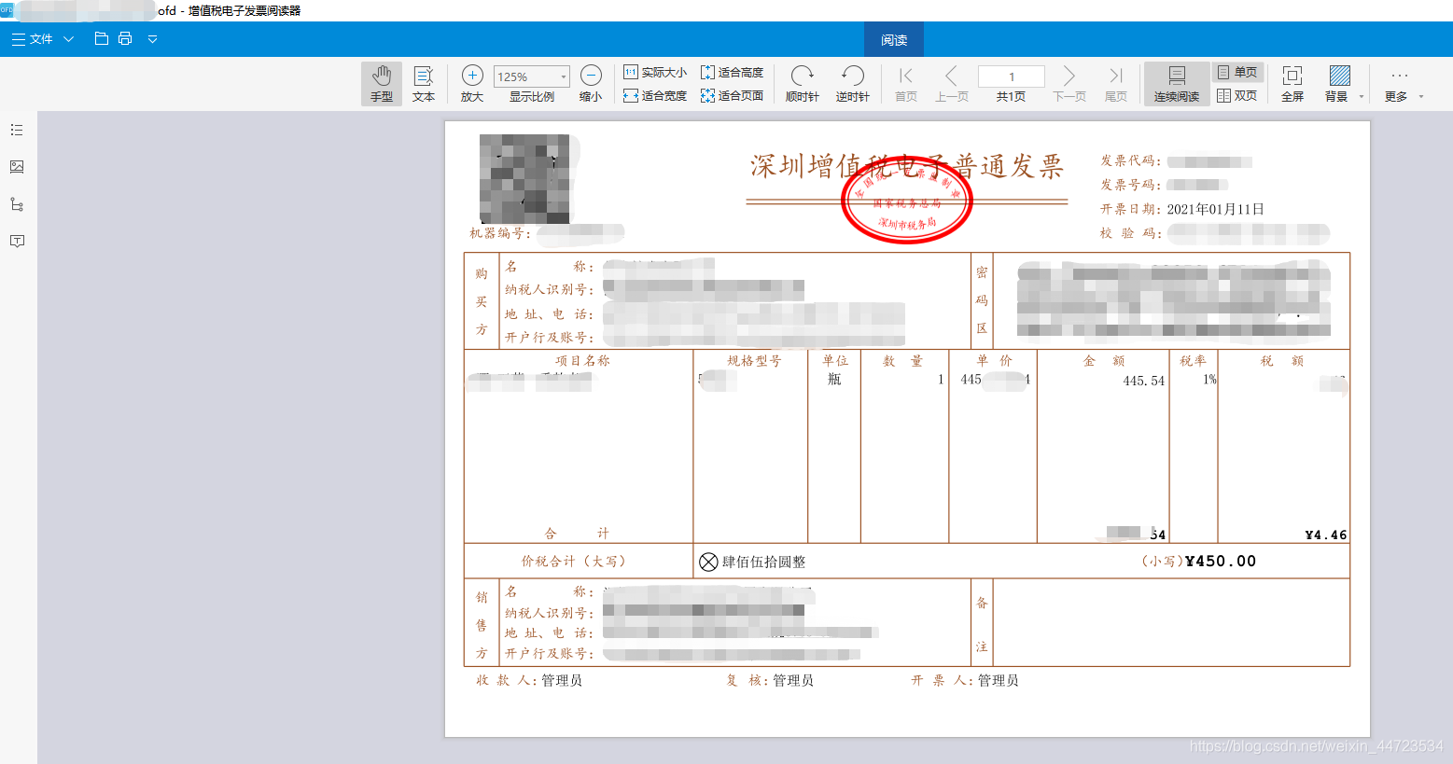Go to 尾页 last page

tap(1116, 83)
